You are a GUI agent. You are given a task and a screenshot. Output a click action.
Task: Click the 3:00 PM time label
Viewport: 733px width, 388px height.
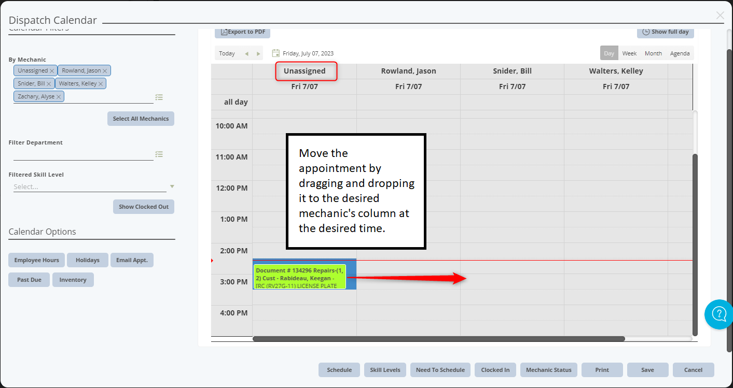[233, 282]
